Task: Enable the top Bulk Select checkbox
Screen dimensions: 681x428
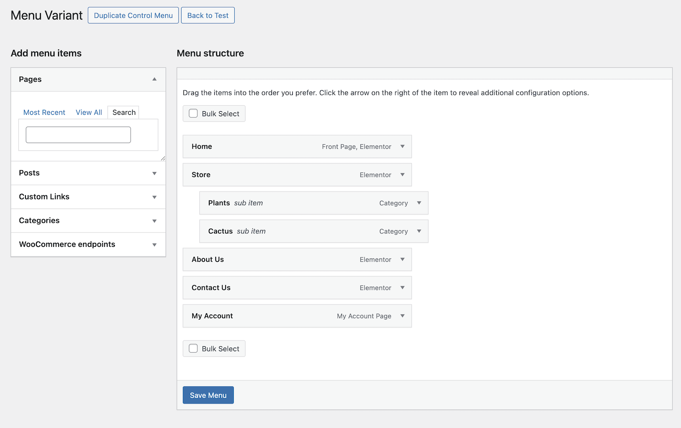Action: point(193,113)
